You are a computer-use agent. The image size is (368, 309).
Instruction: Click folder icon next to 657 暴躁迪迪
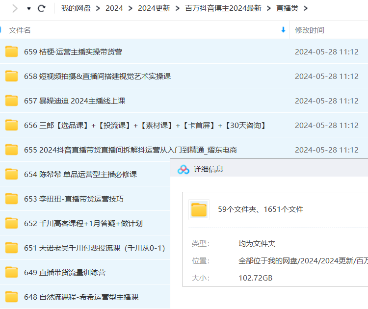click(11, 101)
